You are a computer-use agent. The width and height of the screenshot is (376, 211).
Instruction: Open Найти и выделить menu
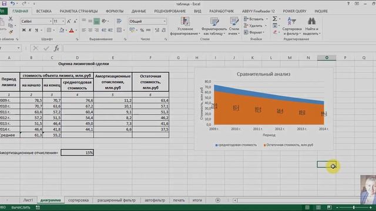pos(312,26)
